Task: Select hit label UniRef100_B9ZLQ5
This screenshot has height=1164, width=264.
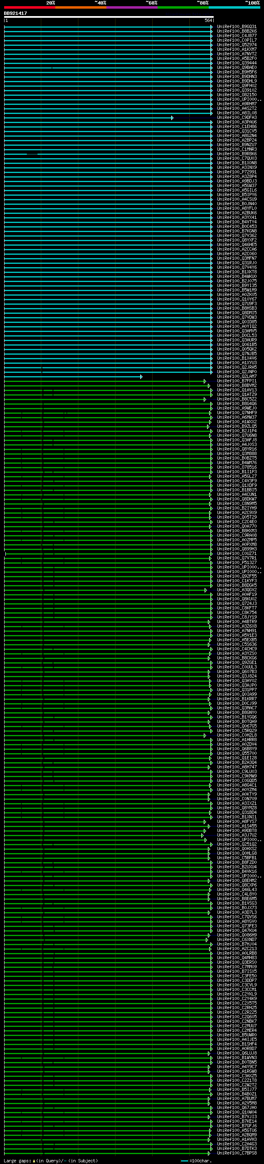Action: coord(236,427)
